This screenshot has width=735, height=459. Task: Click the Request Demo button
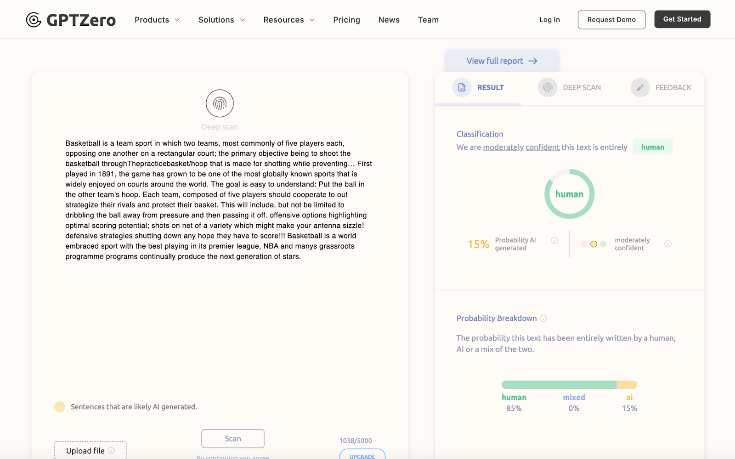[x=611, y=20]
